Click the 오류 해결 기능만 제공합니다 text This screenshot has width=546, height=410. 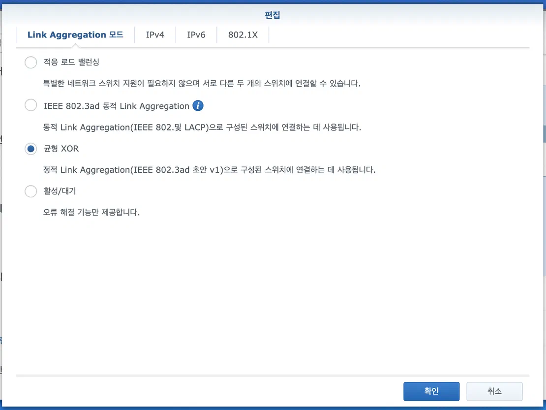click(x=91, y=212)
